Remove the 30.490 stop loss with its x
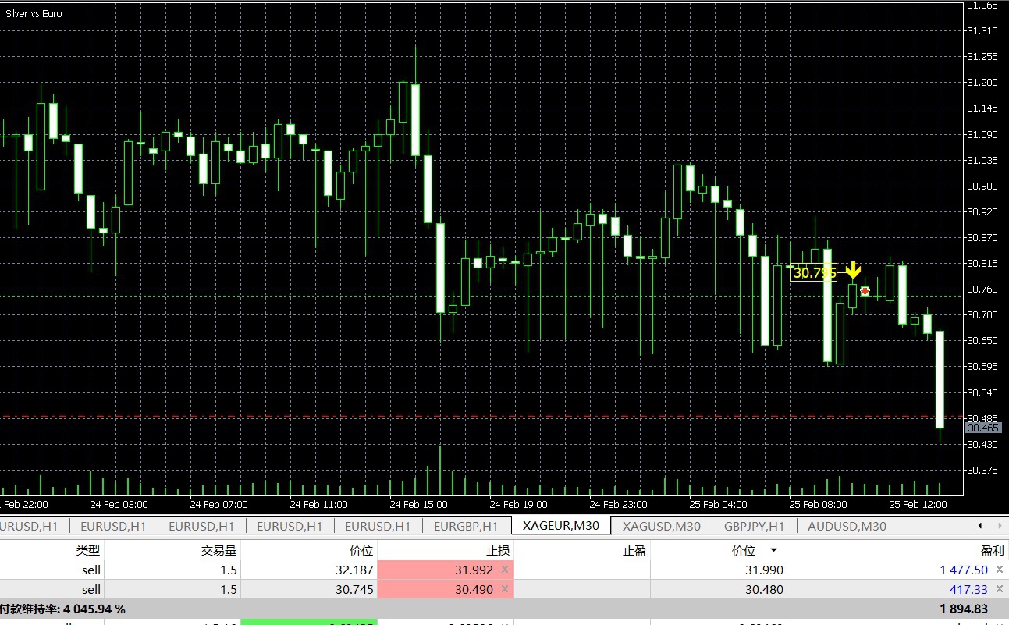This screenshot has height=625, width=1009. pyautogui.click(x=505, y=590)
